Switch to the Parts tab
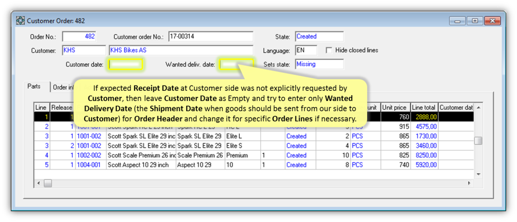This screenshot has width=517, height=222. pyautogui.click(x=35, y=86)
